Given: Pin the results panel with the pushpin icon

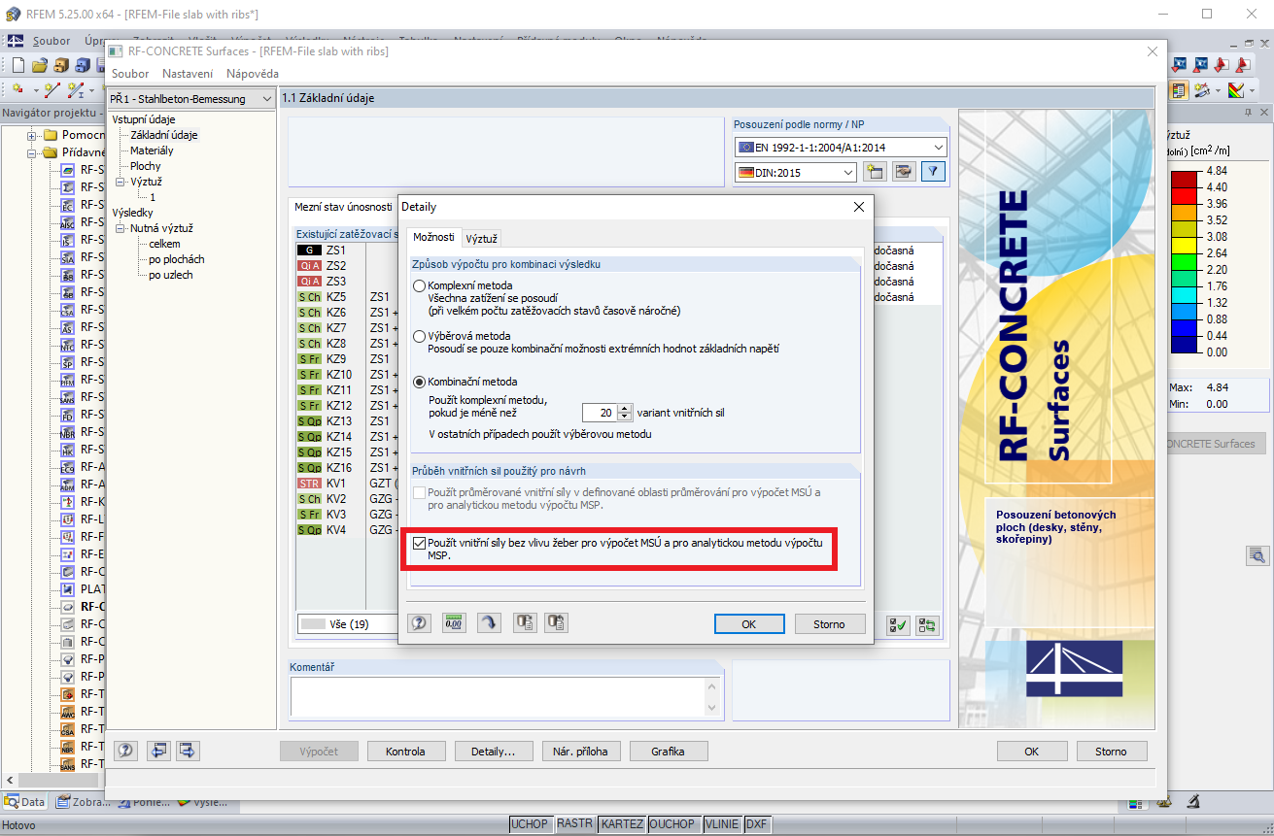Looking at the screenshot, I should click(1249, 113).
